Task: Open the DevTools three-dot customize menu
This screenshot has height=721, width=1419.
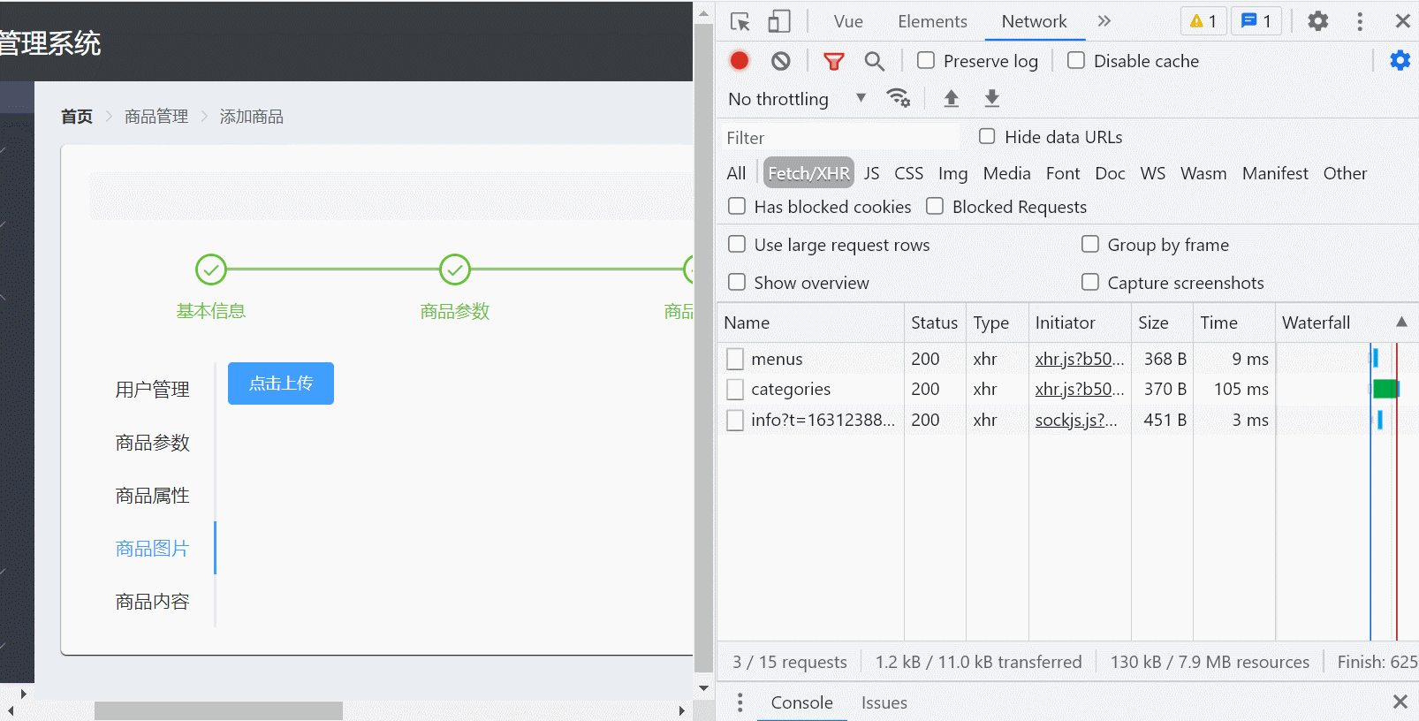Action: (1360, 21)
